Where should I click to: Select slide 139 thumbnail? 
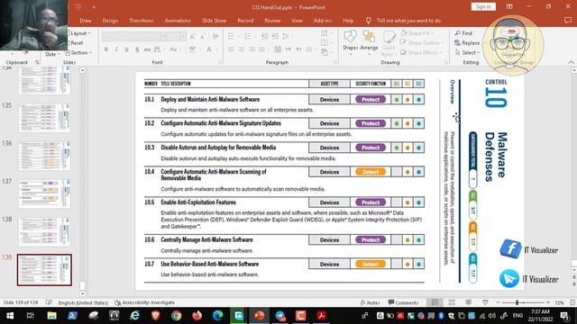pyautogui.click(x=44, y=270)
